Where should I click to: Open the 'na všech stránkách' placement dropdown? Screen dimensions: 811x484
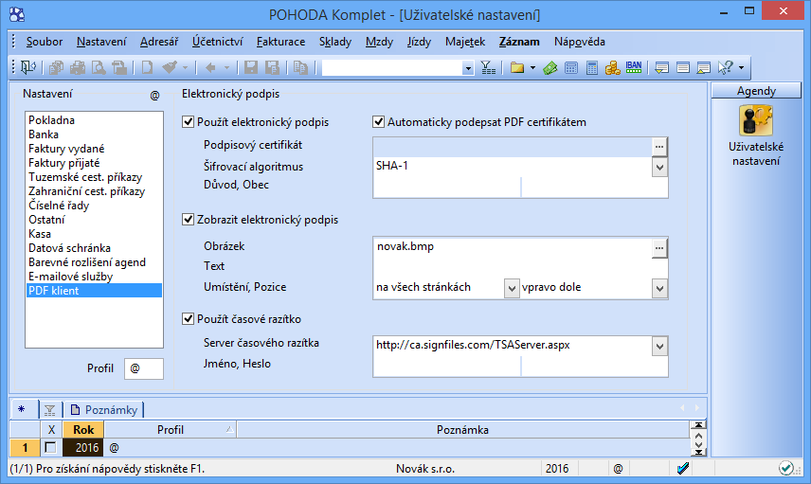[x=511, y=287]
